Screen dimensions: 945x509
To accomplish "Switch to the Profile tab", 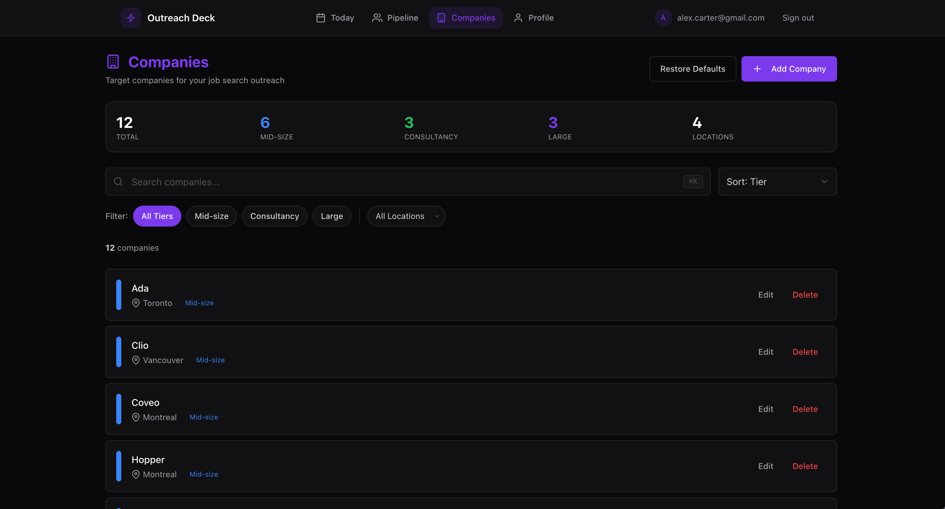I will [x=533, y=17].
